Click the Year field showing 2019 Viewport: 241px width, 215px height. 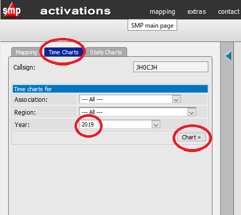tap(119, 124)
